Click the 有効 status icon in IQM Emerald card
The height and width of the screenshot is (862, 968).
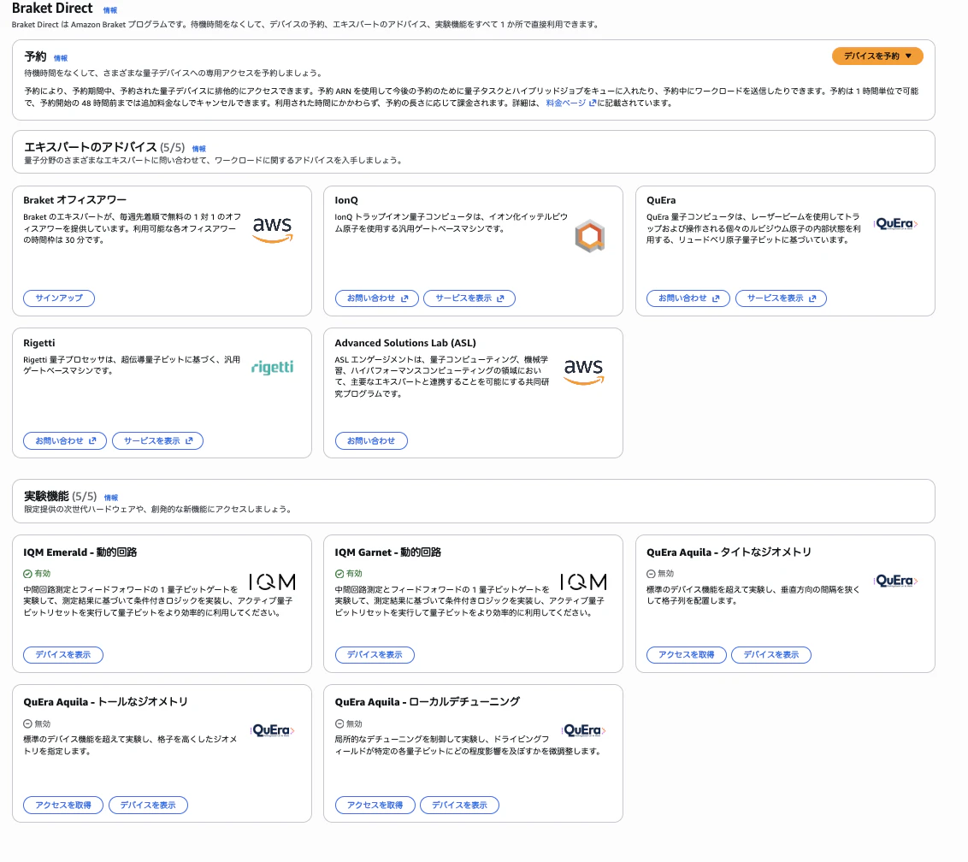tap(27, 574)
